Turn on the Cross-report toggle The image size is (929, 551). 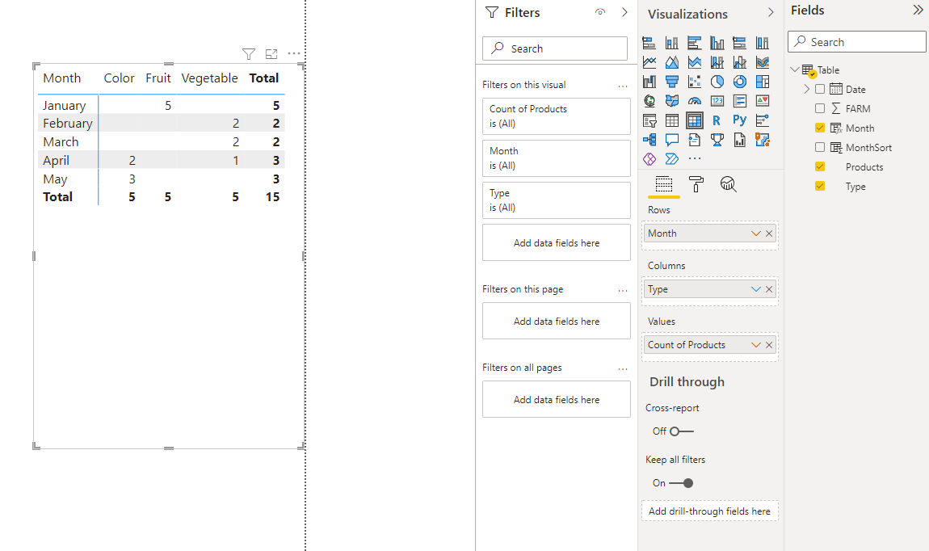tap(681, 431)
